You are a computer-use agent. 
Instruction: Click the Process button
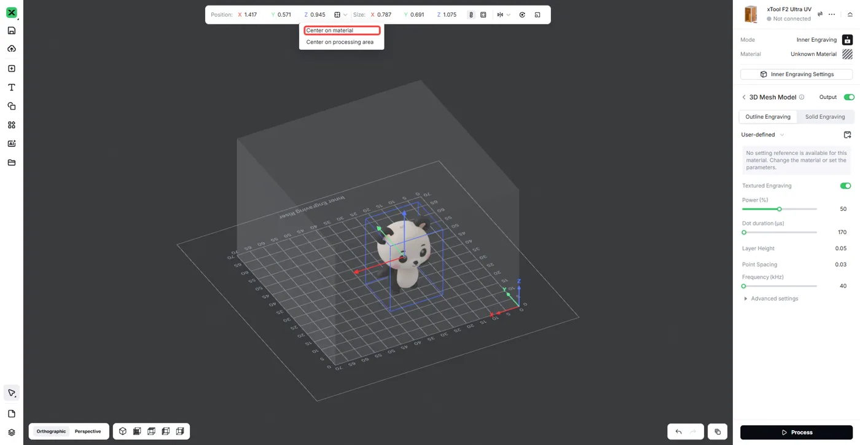(x=796, y=432)
